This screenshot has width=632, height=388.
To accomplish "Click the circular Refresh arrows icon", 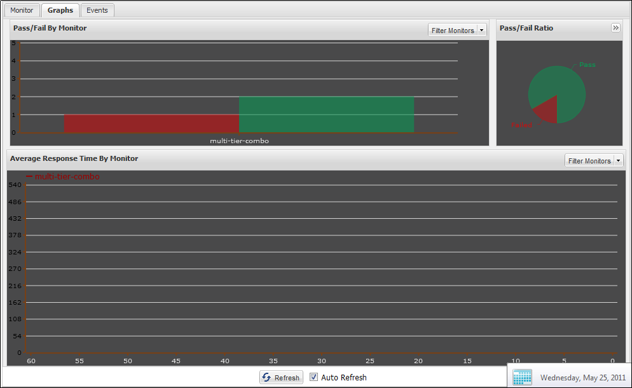I will coord(266,377).
